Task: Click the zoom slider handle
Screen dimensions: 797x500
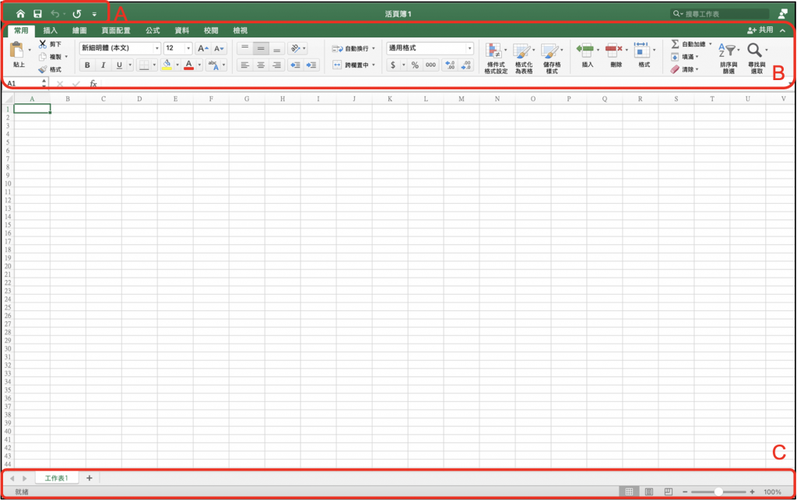Action: click(x=718, y=491)
